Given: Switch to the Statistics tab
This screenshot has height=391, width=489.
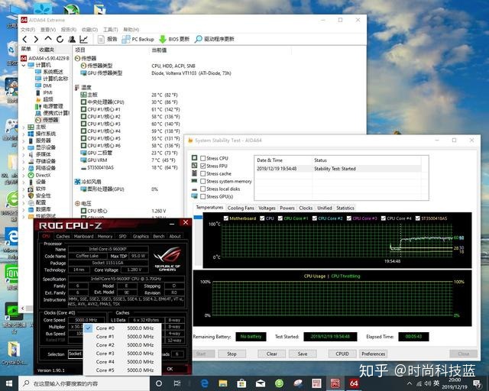Looking at the screenshot, I should coord(345,208).
